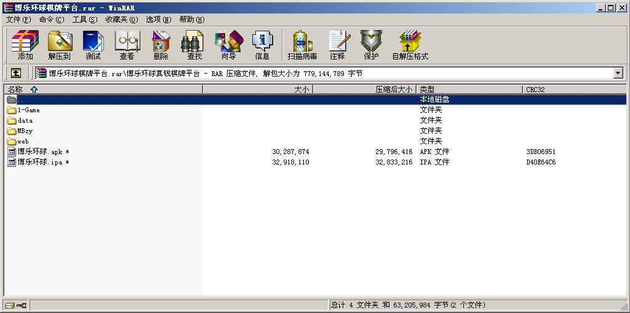Launch the 向导 (Wizard) tool
Image resolution: width=630 pixels, height=313 pixels.
pos(229,41)
